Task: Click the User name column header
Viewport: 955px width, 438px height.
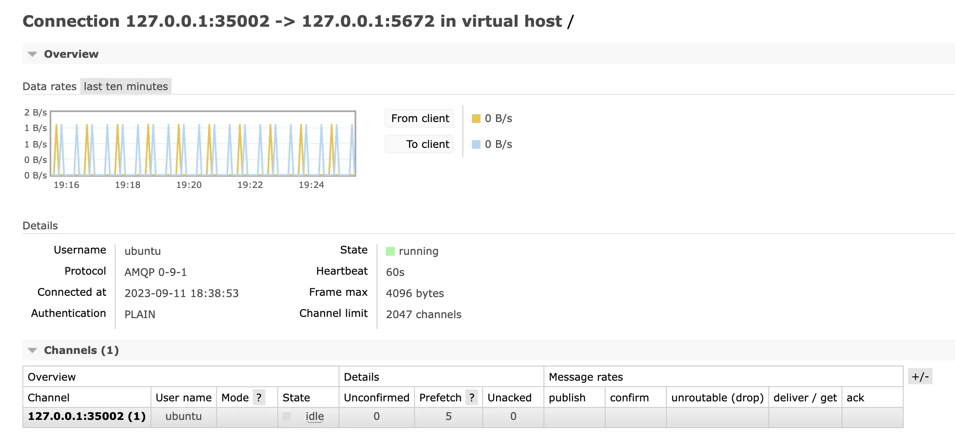Action: [183, 397]
